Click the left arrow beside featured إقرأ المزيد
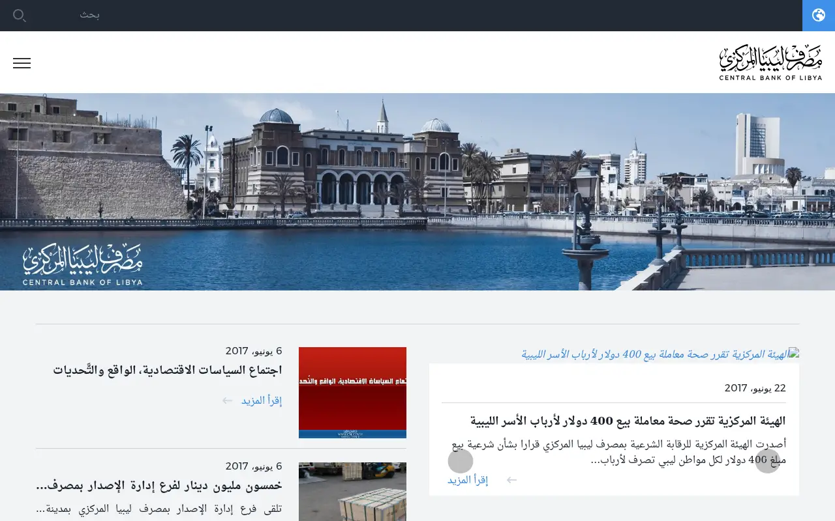The width and height of the screenshot is (835, 521). tap(512, 480)
